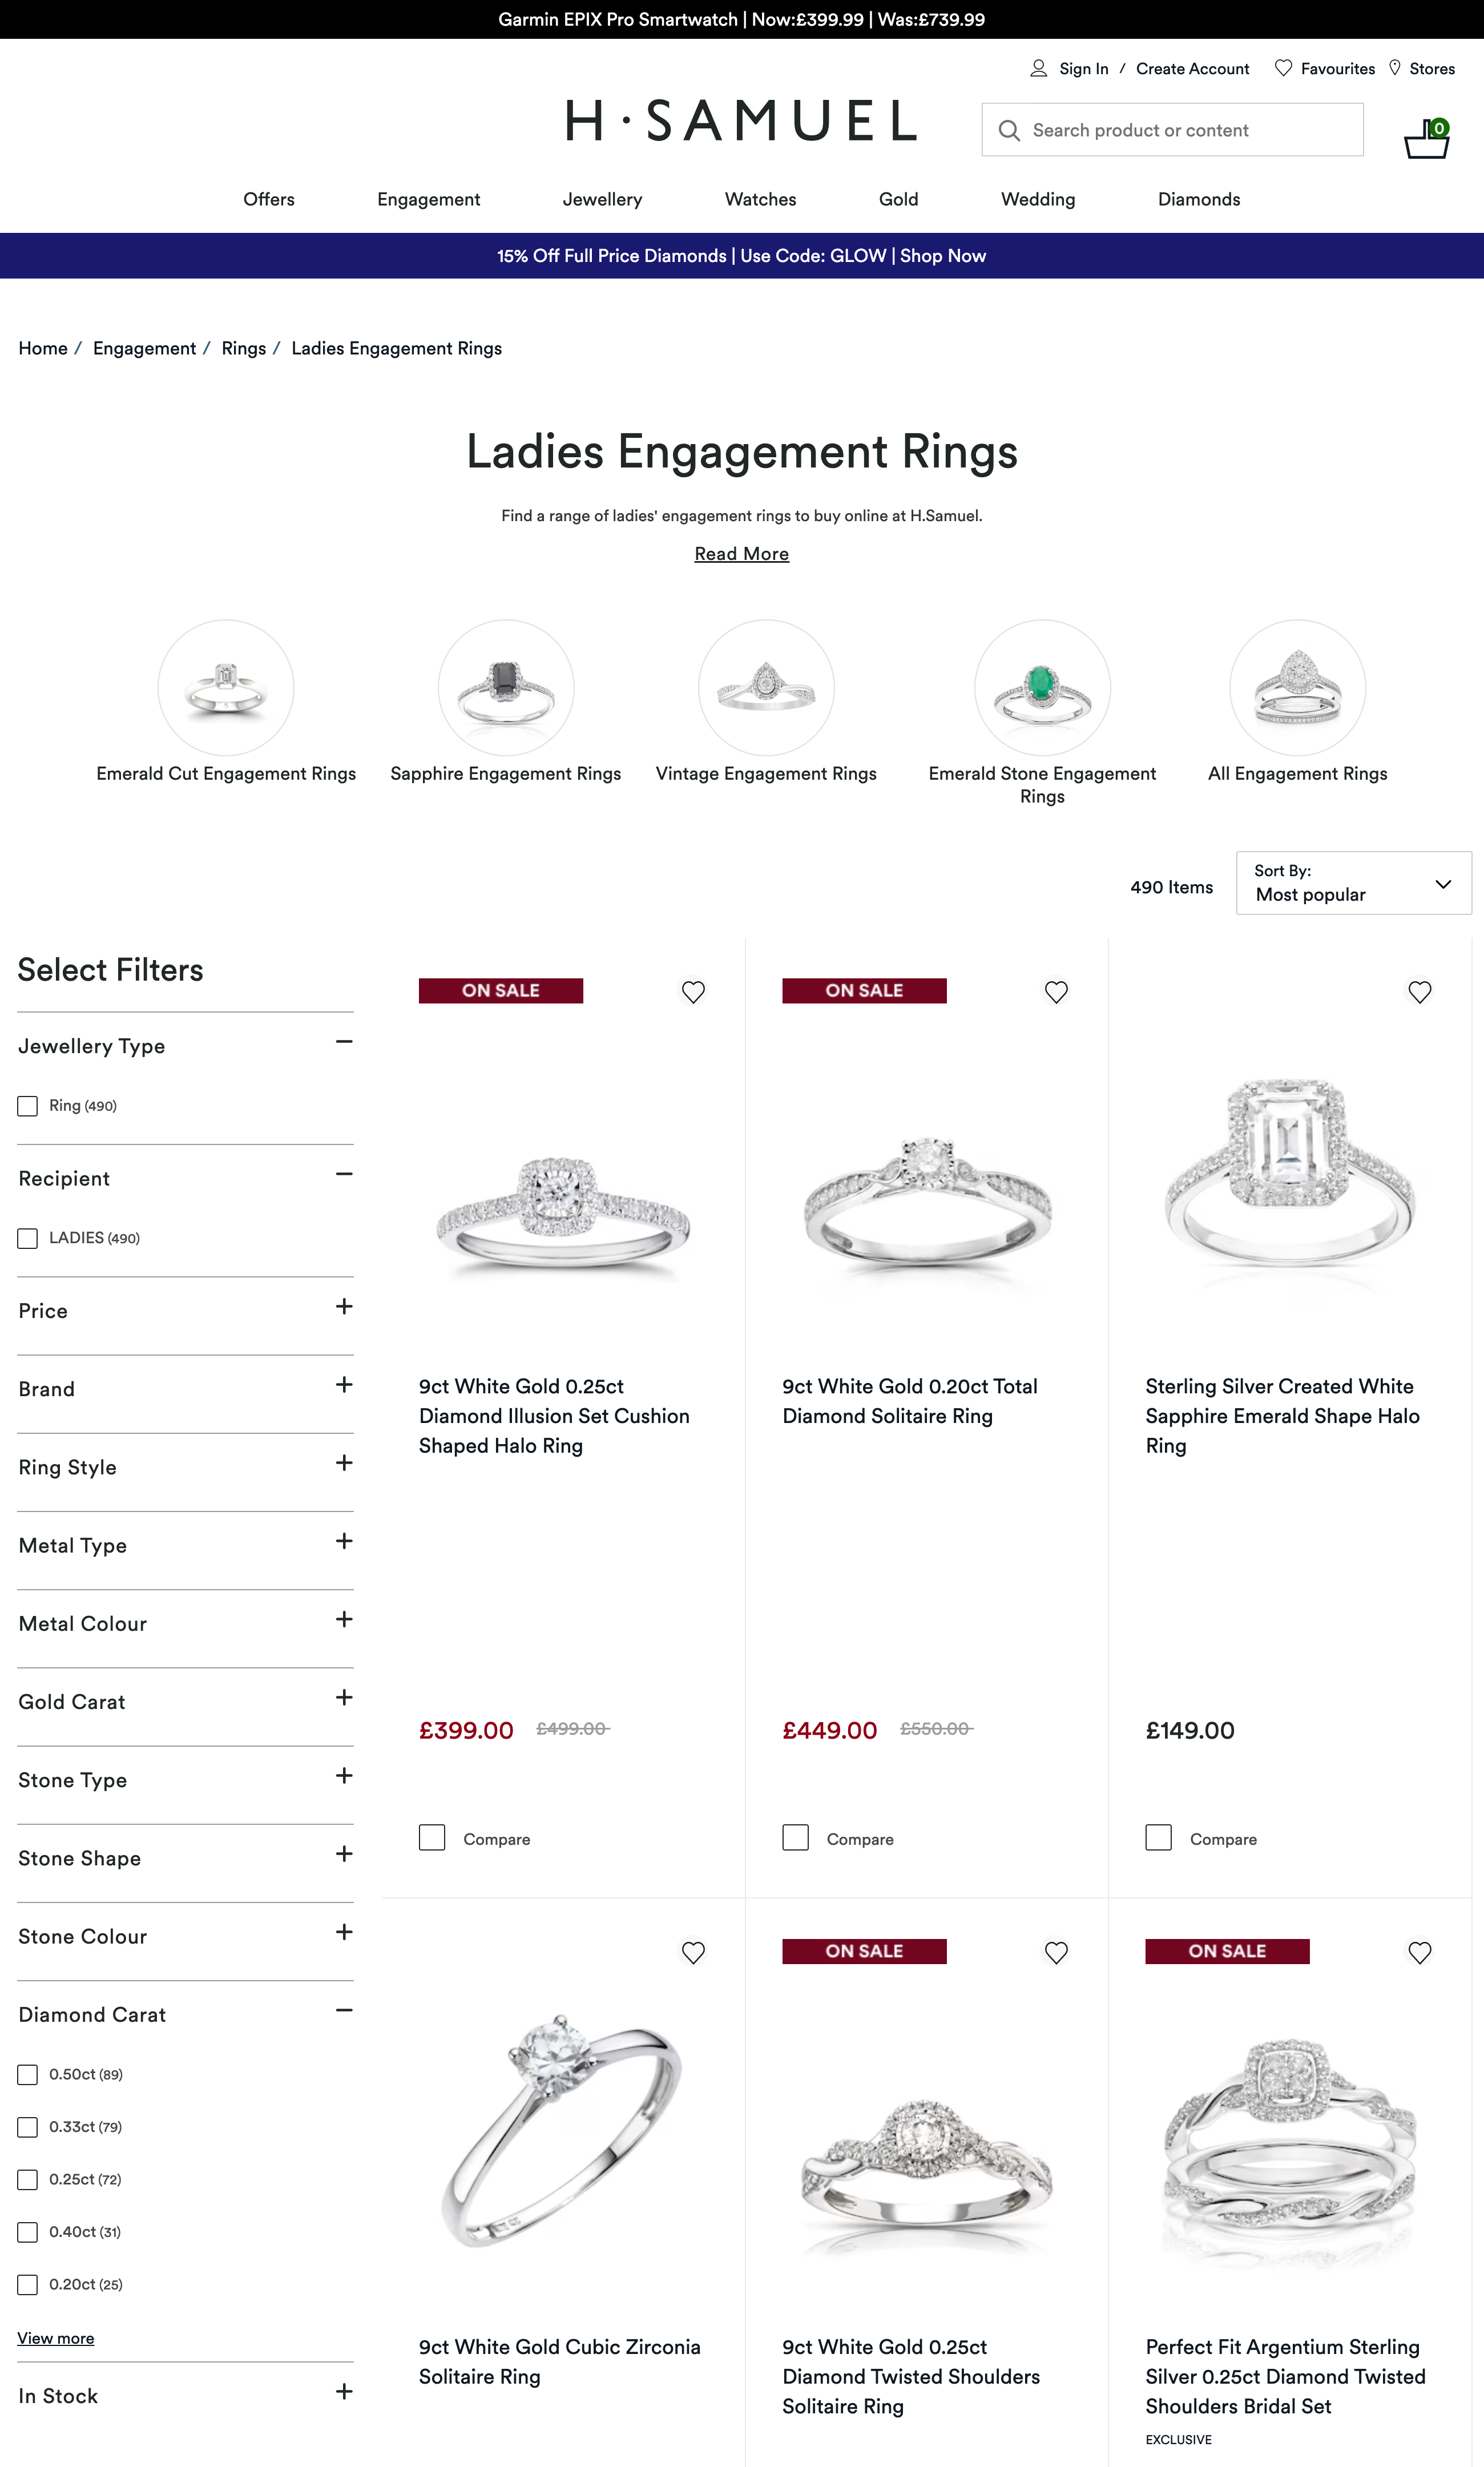Open the Watches menu

[x=760, y=199]
